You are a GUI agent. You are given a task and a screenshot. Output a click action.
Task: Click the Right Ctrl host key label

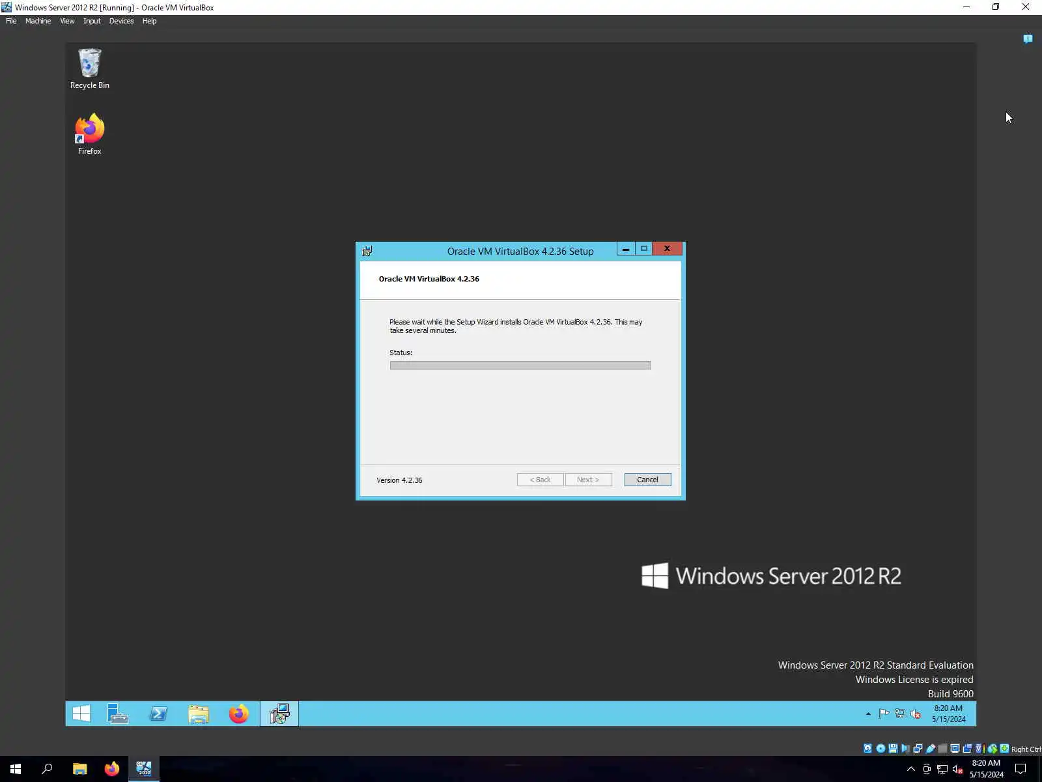(x=1026, y=749)
